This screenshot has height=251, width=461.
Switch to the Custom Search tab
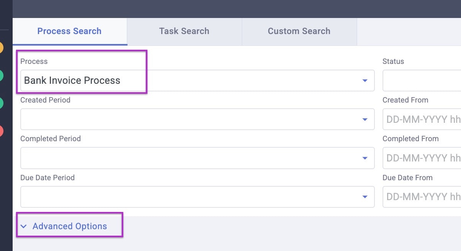[x=299, y=31]
